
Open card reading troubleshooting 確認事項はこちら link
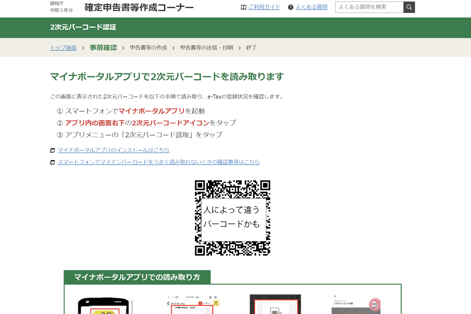(x=159, y=162)
